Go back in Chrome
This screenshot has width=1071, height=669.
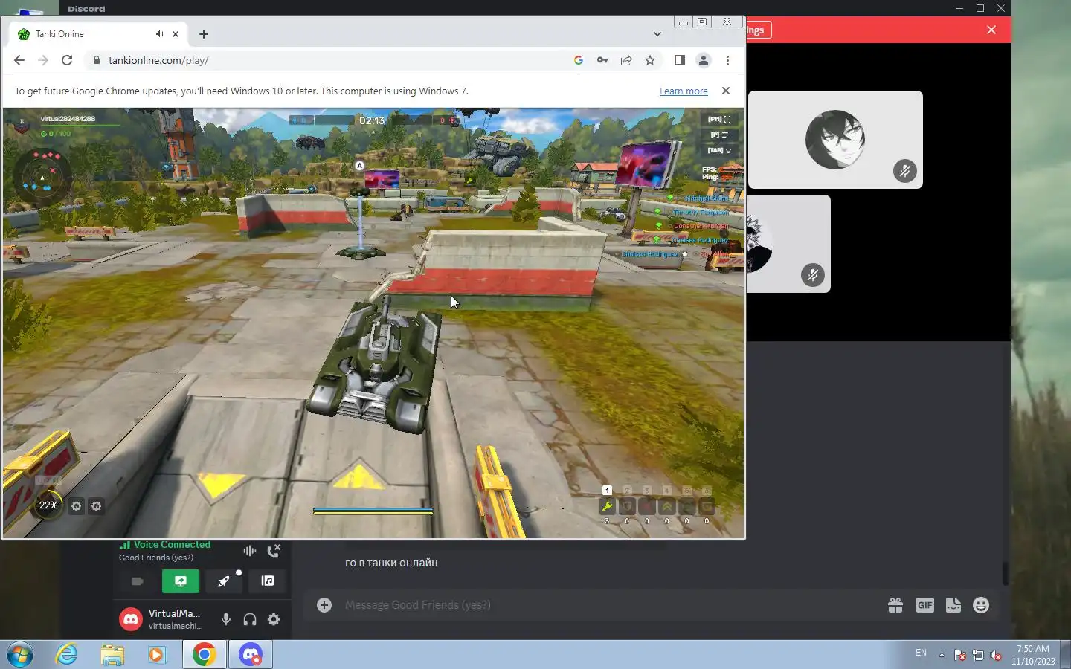tap(19, 60)
